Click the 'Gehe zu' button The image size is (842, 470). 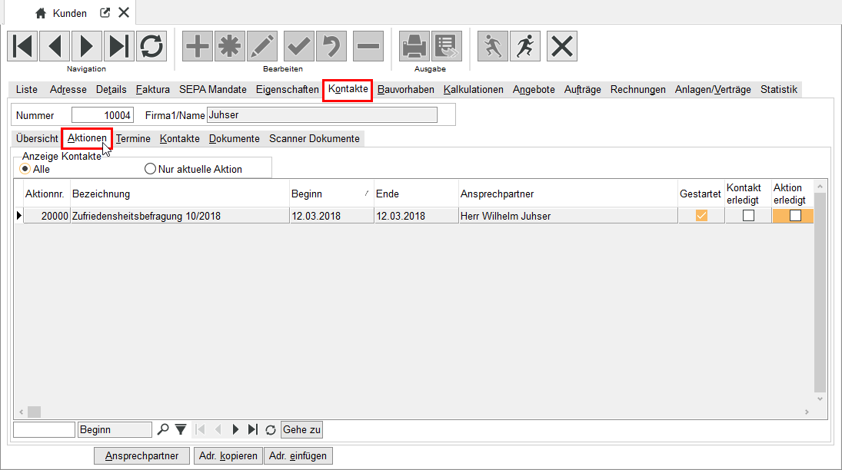(301, 430)
